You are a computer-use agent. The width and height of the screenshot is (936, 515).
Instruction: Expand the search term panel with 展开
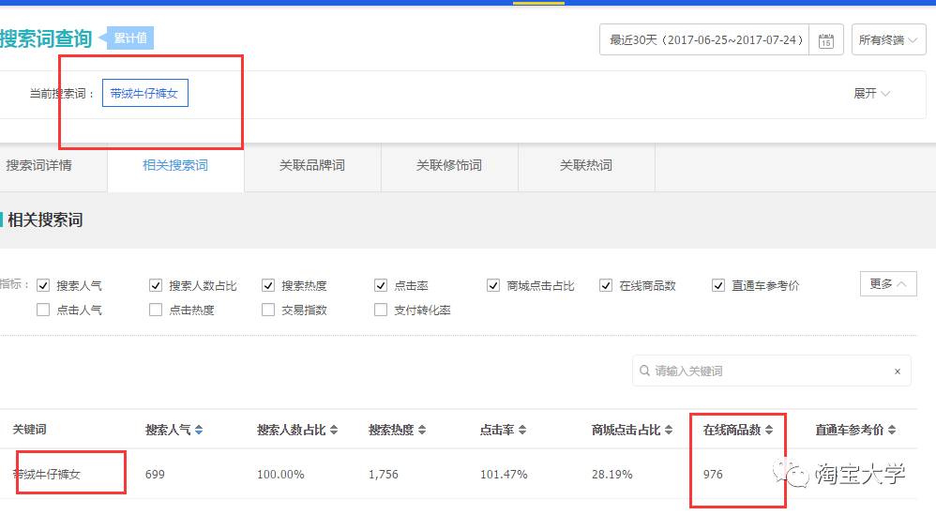871,94
